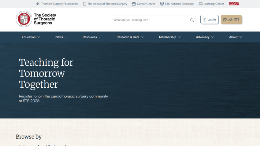The height and width of the screenshot is (146, 260).
Task: Open the Advocacy navigation item
Action: 202,37
